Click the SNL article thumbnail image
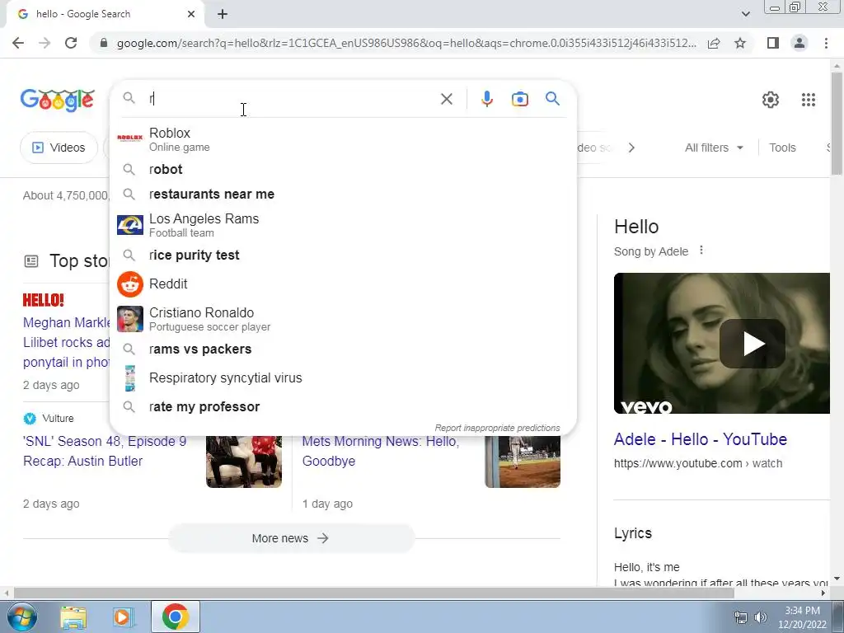844x633 pixels. (x=244, y=462)
